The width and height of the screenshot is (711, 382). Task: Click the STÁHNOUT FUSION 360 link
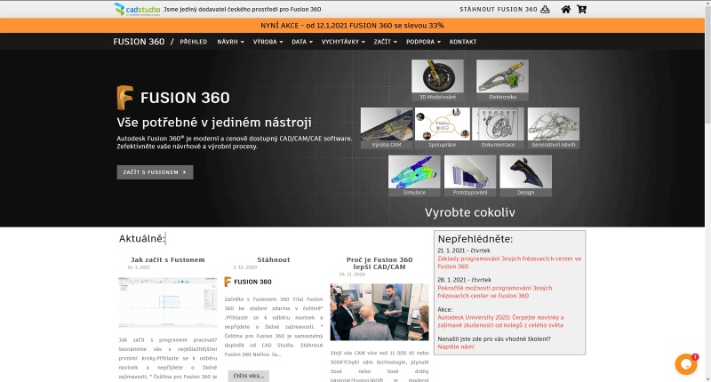tap(499, 9)
